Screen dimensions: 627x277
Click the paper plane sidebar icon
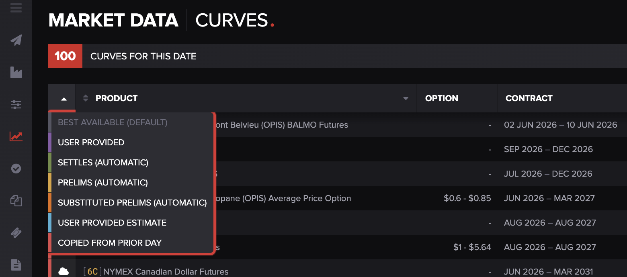16,40
